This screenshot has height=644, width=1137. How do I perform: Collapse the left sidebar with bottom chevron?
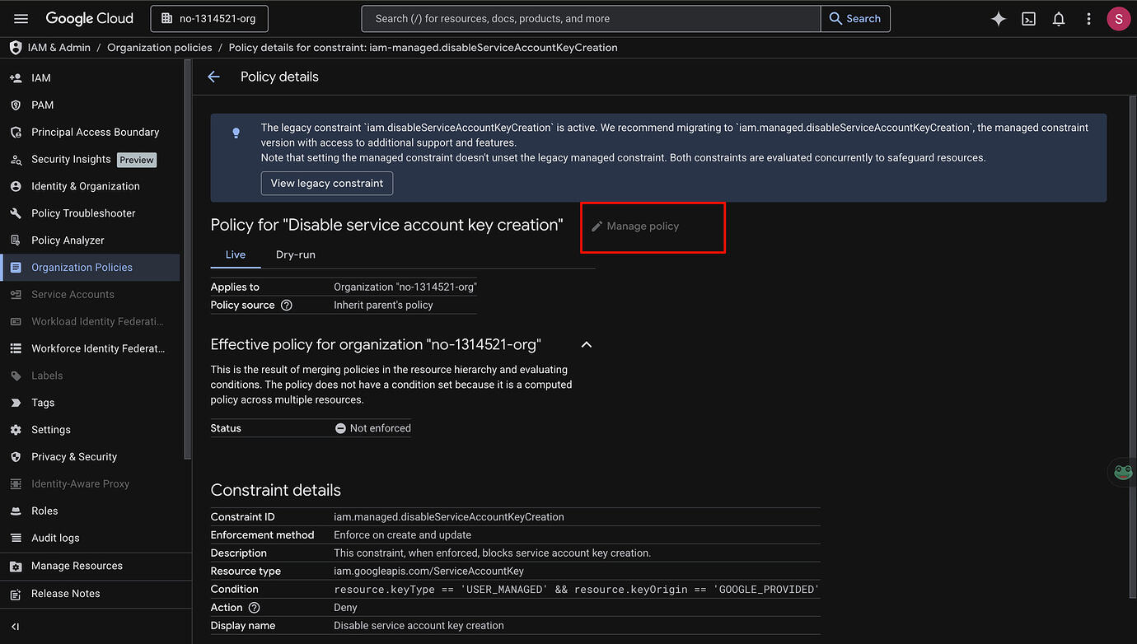15,627
